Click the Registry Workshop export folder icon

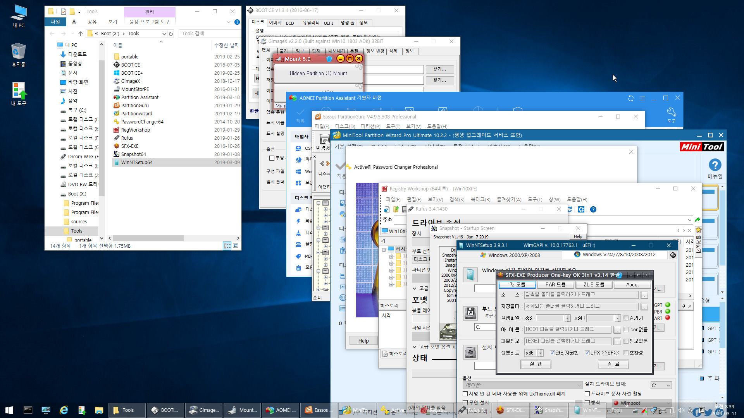tap(396, 209)
